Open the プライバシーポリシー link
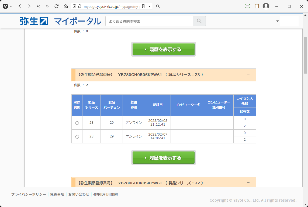The width and height of the screenshot is (308, 207). [x=29, y=194]
